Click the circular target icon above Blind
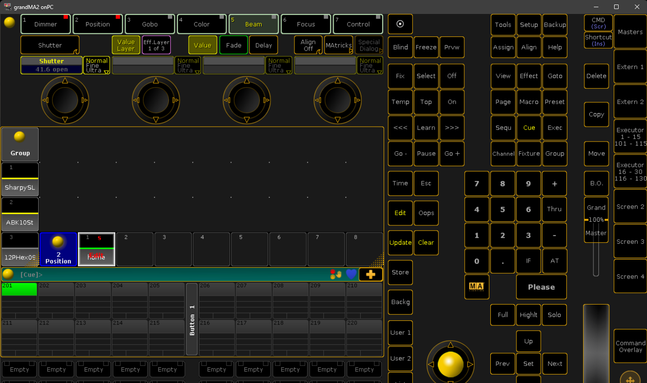 [x=400, y=24]
